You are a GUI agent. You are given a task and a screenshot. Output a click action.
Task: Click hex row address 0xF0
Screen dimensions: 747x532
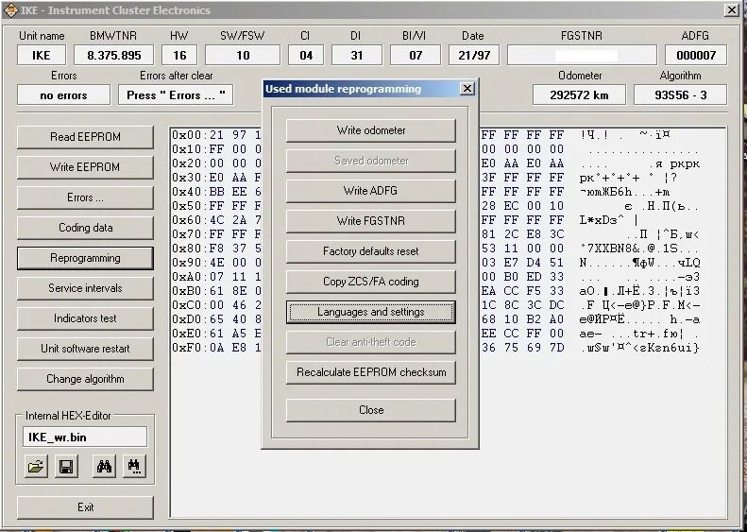[189, 348]
